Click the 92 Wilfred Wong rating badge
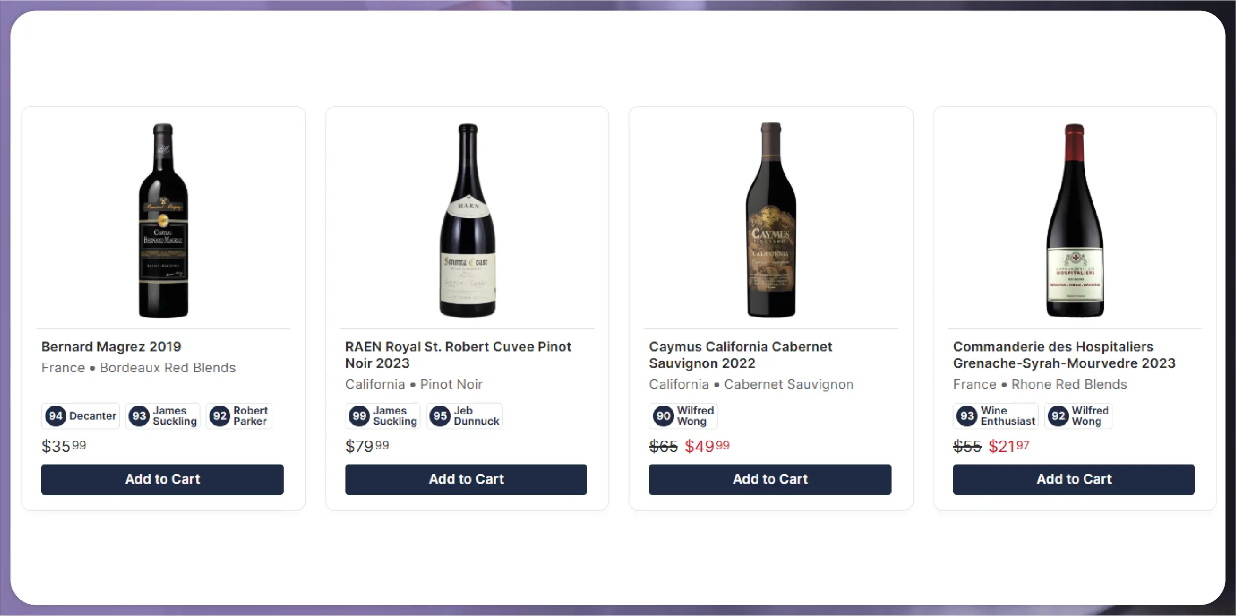The height and width of the screenshot is (616, 1236). 1078,416
